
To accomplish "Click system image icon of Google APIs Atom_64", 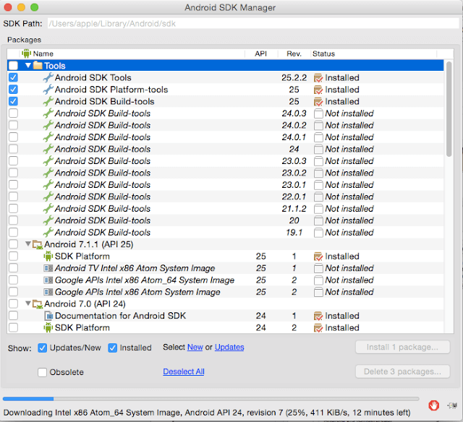I will (x=48, y=280).
